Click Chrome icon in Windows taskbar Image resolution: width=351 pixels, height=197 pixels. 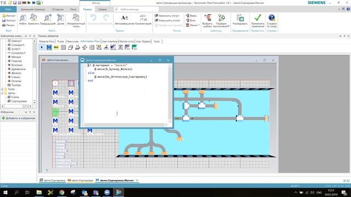(62, 192)
